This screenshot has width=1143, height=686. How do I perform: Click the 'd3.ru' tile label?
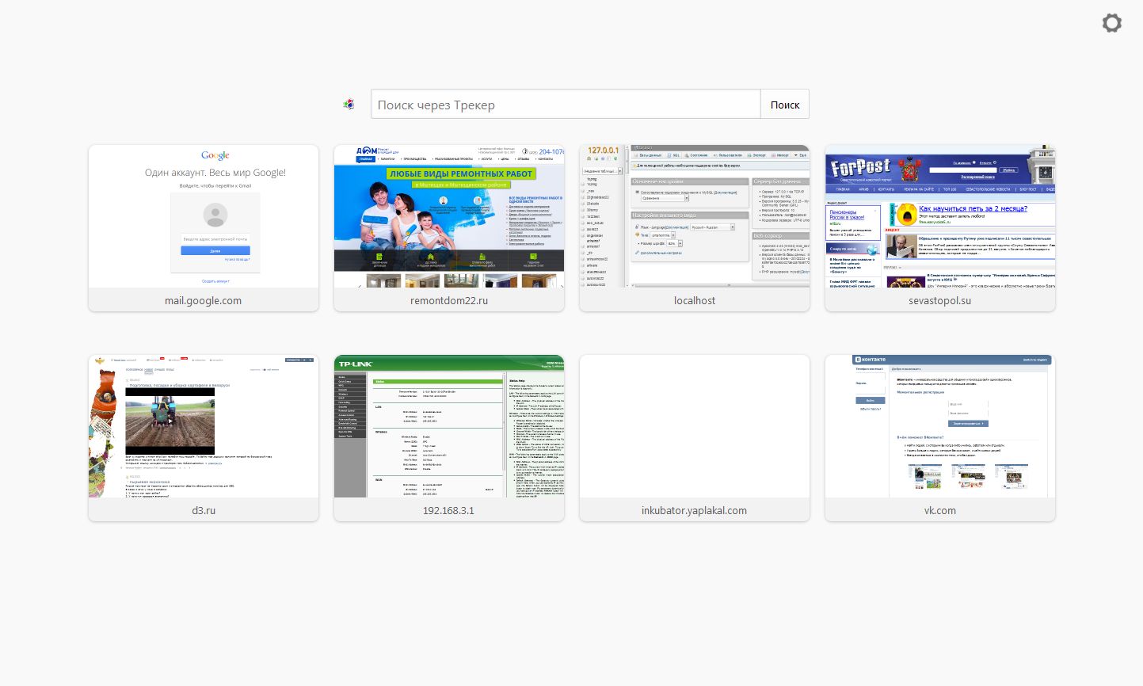tap(204, 510)
